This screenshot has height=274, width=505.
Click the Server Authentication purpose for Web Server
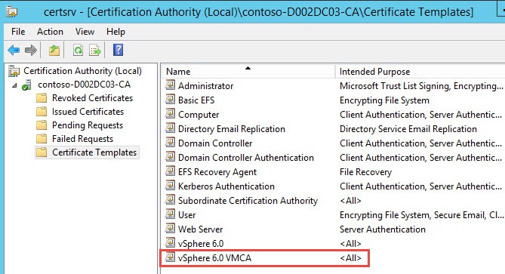382,229
